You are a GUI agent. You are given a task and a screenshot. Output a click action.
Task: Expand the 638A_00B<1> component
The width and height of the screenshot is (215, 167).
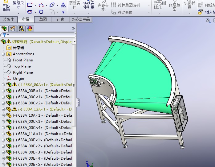[3, 91]
